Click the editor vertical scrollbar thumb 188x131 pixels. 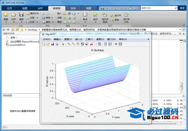[181, 86]
